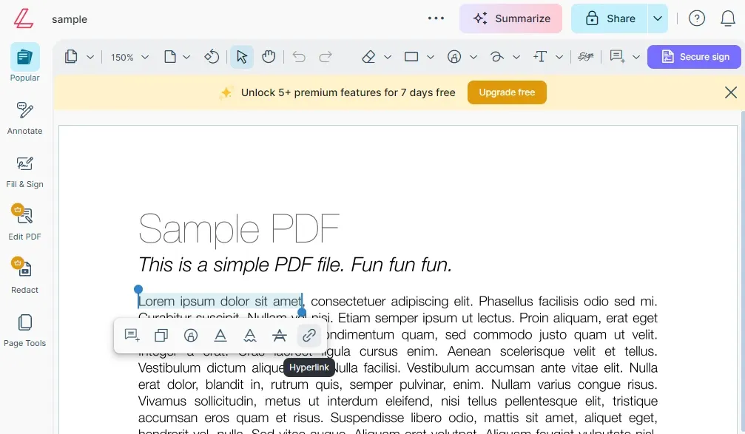Viewport: 745px width, 434px height.
Task: Copy the selected text via popup toolbar
Action: click(x=161, y=334)
